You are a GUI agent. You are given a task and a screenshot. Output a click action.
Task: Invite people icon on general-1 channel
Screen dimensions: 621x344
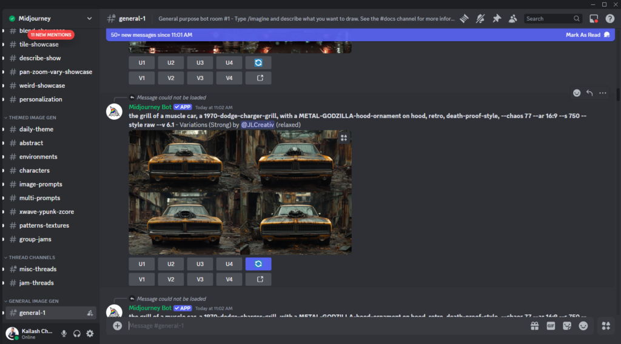(90, 313)
